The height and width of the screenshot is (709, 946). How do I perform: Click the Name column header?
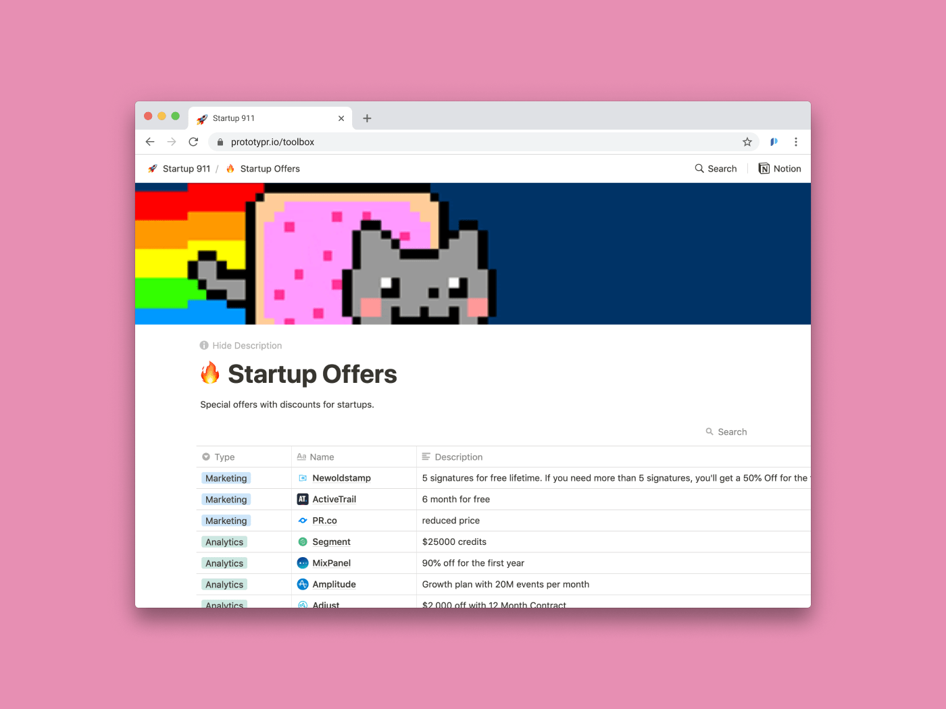pyautogui.click(x=354, y=457)
